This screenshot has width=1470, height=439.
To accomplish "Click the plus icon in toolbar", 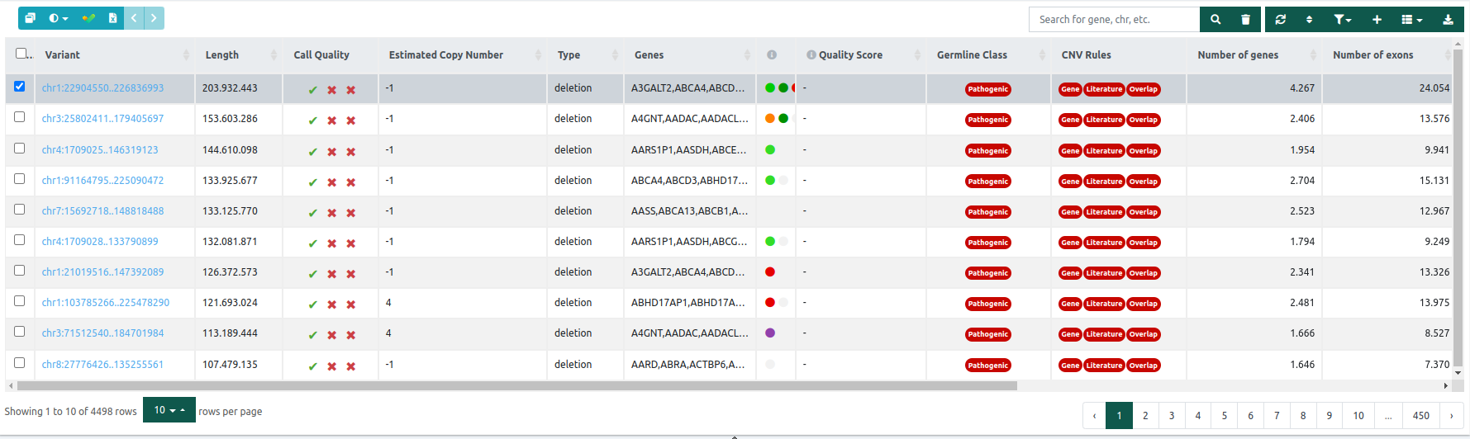I will pyautogui.click(x=1377, y=19).
